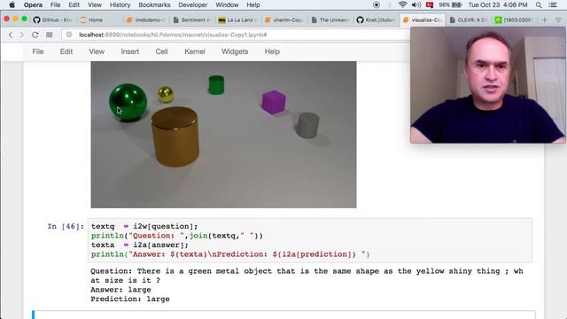Open the battery status indicator
Image resolution: width=567 pixels, height=319 pixels.
click(x=450, y=5)
